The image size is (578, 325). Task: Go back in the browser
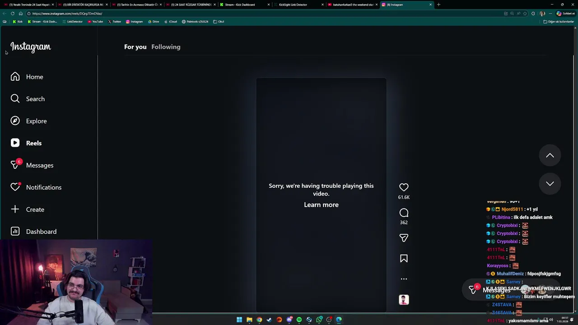(5, 14)
